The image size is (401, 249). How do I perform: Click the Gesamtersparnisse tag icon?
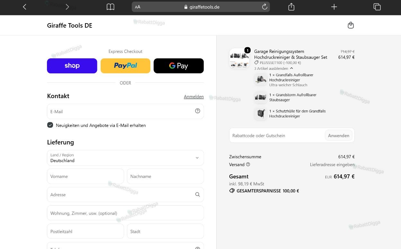[232, 191]
